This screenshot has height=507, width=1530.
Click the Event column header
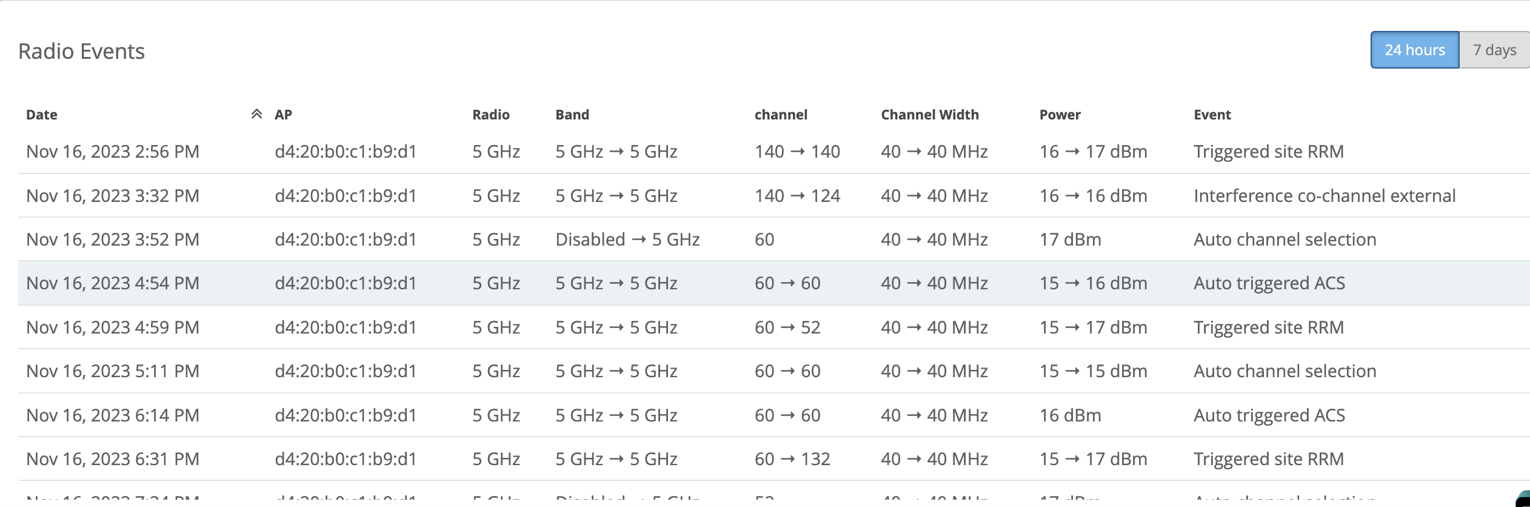(1212, 115)
